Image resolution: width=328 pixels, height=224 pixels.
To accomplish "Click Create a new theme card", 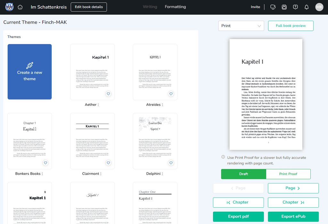I will 30,72.
